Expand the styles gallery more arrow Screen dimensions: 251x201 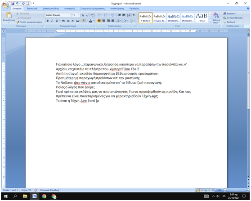(x=210, y=22)
